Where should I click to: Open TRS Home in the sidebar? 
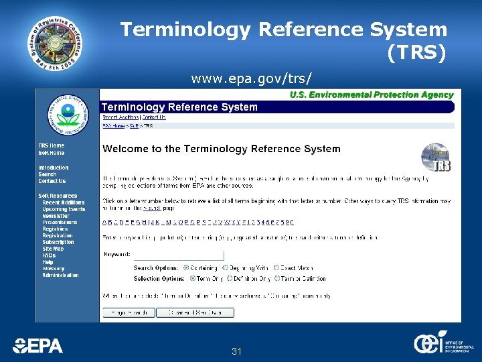52,145
